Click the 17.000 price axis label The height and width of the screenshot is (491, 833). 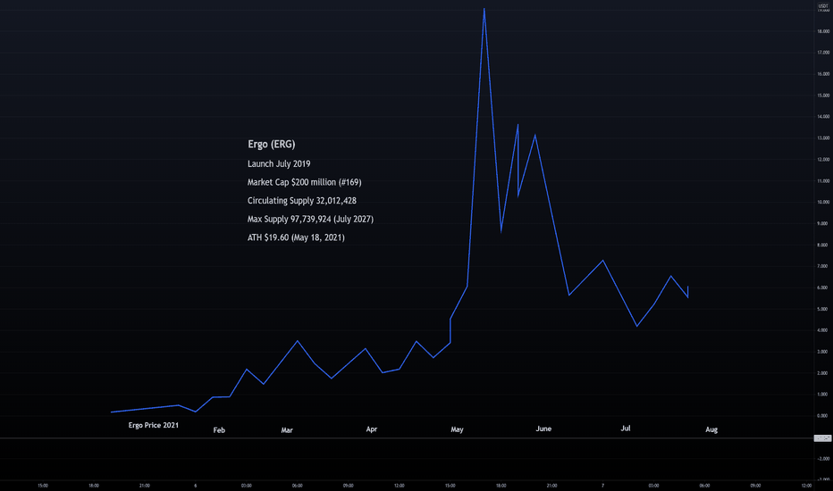tap(823, 53)
